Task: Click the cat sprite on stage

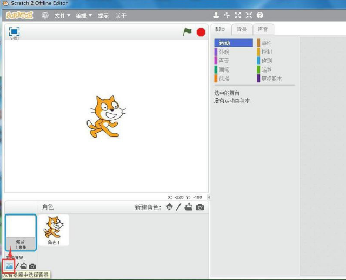Action: pyautogui.click(x=106, y=116)
